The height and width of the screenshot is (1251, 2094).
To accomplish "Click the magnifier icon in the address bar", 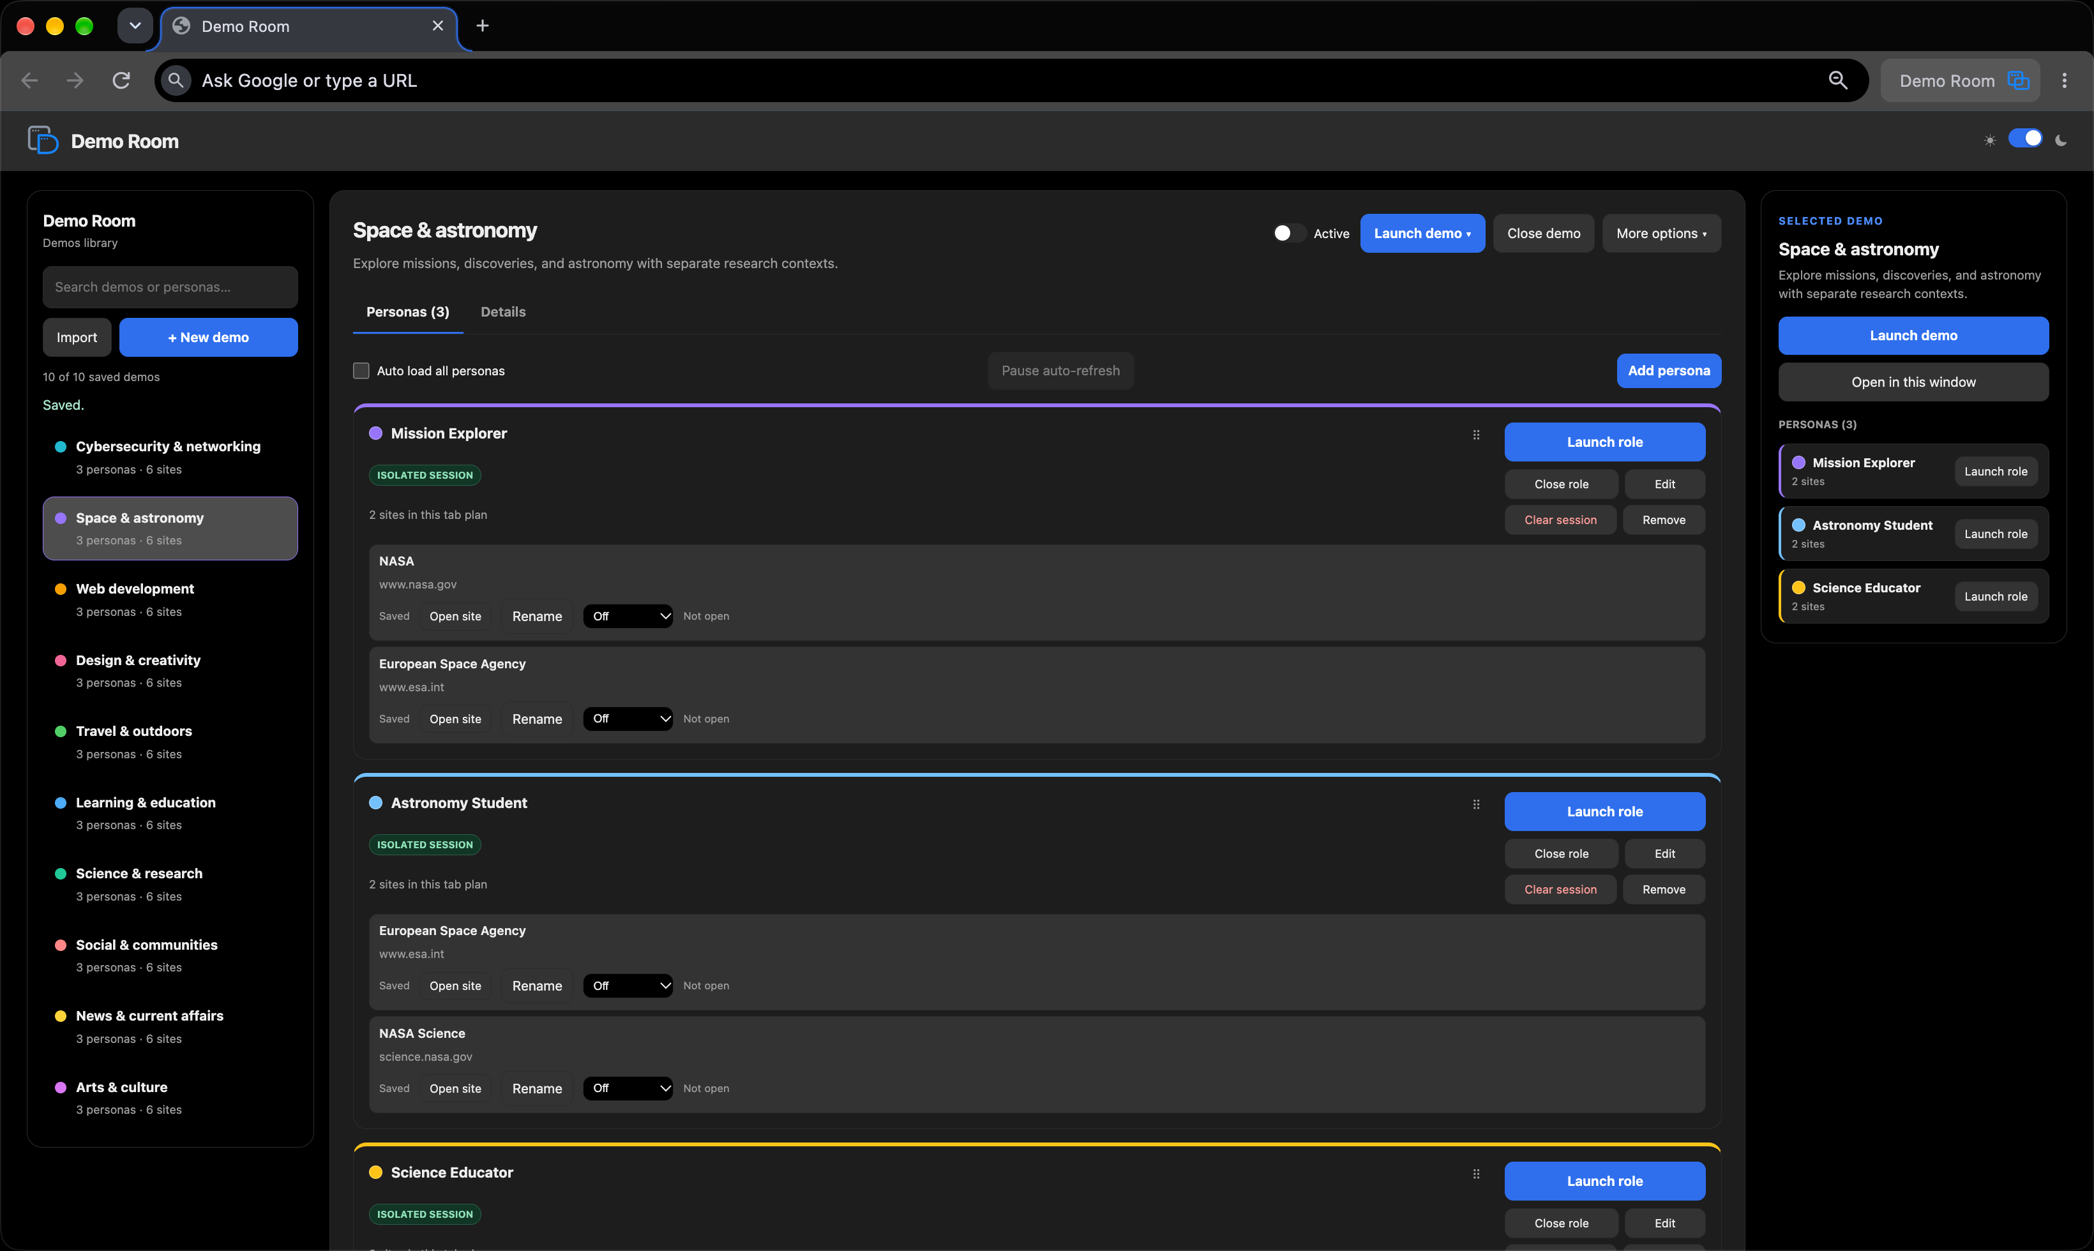I will click(x=1838, y=80).
